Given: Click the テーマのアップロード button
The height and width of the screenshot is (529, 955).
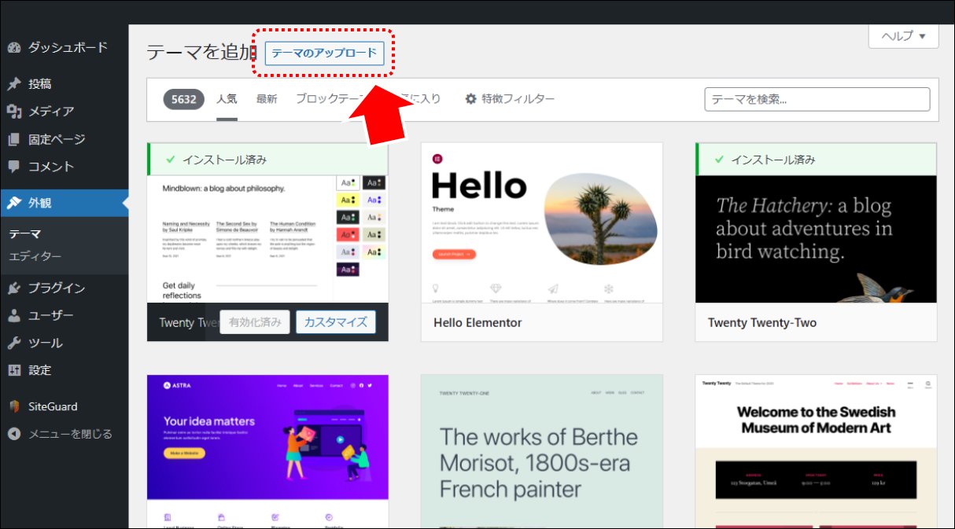Looking at the screenshot, I should [x=324, y=53].
